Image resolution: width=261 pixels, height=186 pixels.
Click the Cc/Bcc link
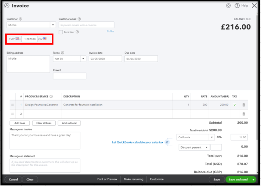(x=110, y=31)
